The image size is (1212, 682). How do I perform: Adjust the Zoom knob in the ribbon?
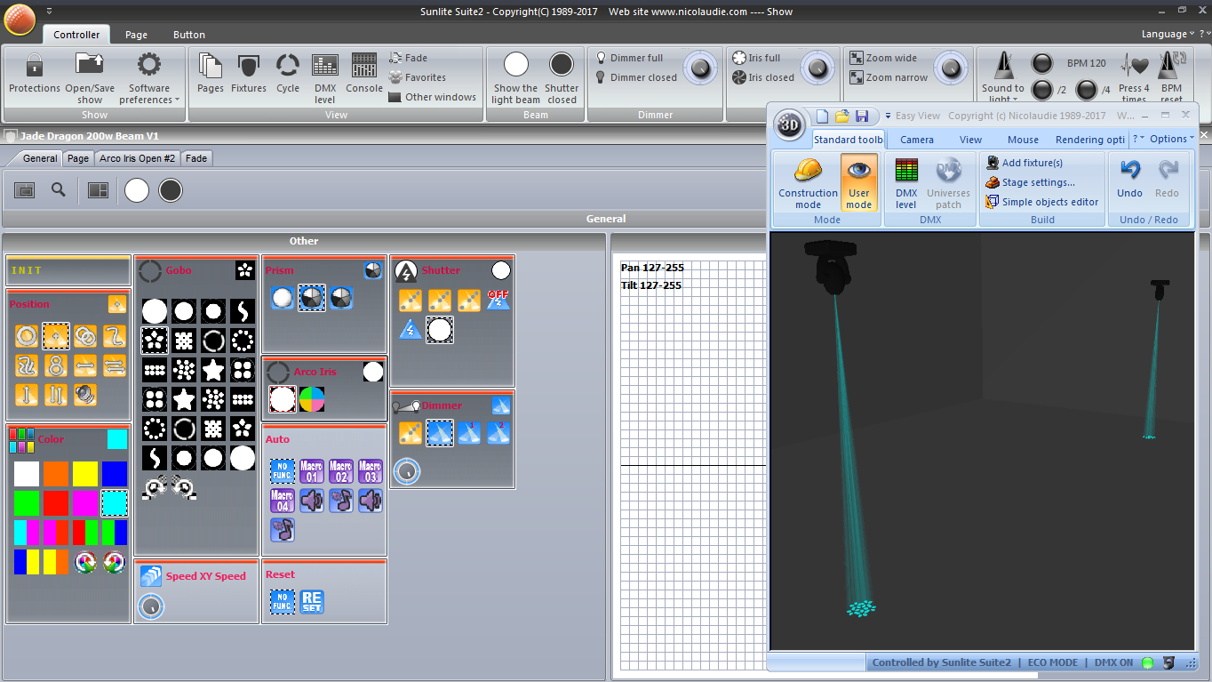tap(951, 68)
